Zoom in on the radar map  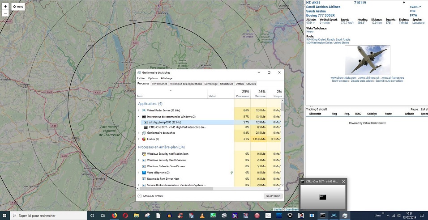coord(5,6)
